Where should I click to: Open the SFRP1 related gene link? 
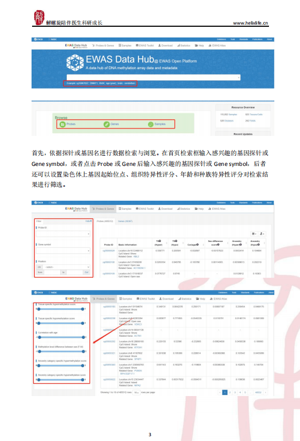(137, 359)
